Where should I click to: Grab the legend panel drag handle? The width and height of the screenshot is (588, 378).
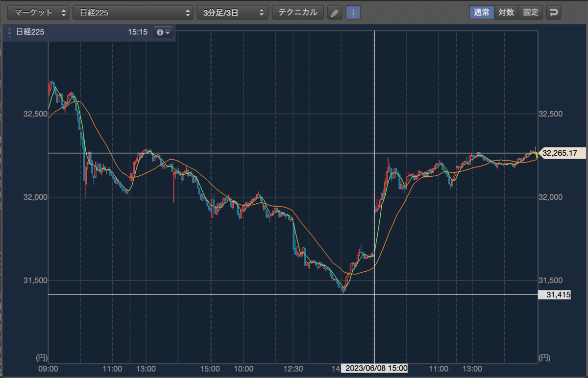pyautogui.click(x=9, y=32)
